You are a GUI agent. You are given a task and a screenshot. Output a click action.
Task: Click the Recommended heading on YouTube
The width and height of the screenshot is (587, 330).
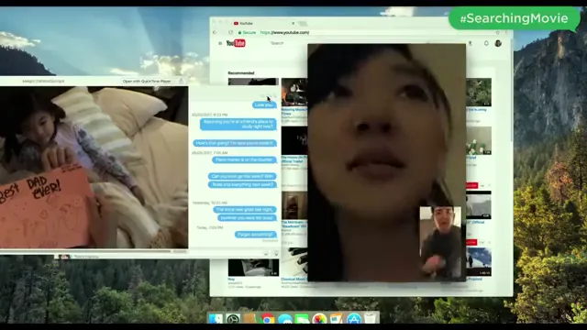pyautogui.click(x=241, y=73)
